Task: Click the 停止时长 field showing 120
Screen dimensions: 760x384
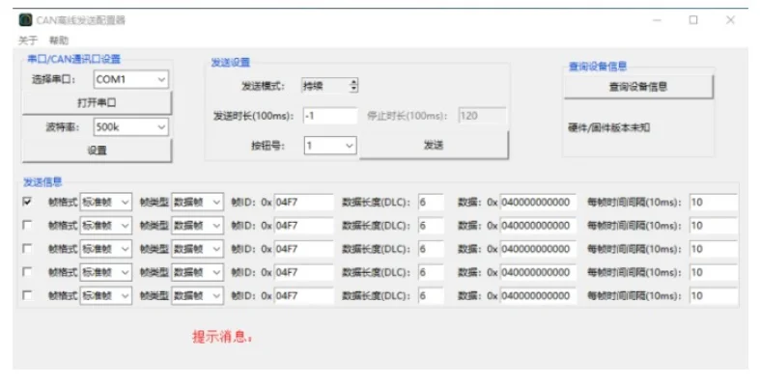Action: pyautogui.click(x=482, y=116)
